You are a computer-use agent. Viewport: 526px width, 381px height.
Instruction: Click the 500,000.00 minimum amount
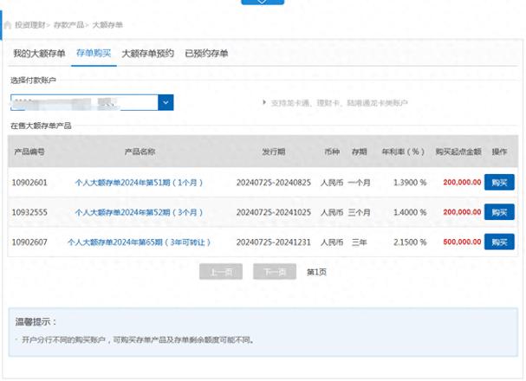[x=462, y=242]
